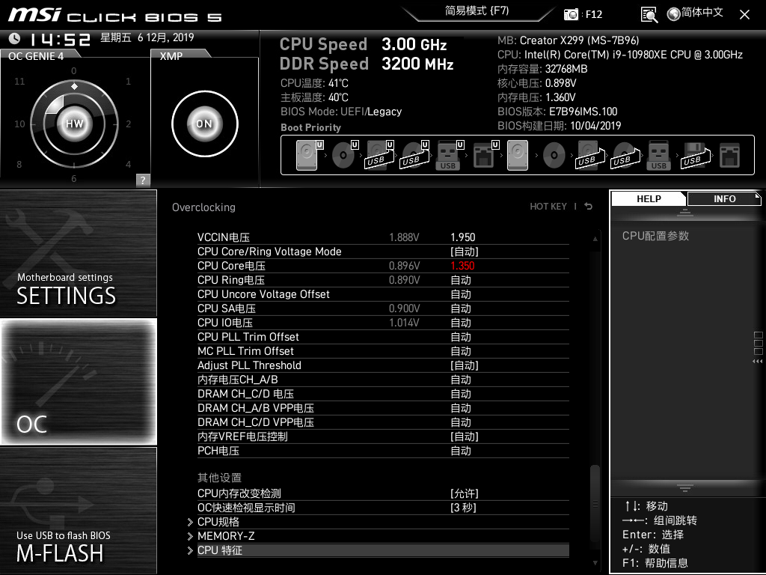Close the BIOS with the X button
Screen dimensions: 766x575
pyautogui.click(x=744, y=15)
